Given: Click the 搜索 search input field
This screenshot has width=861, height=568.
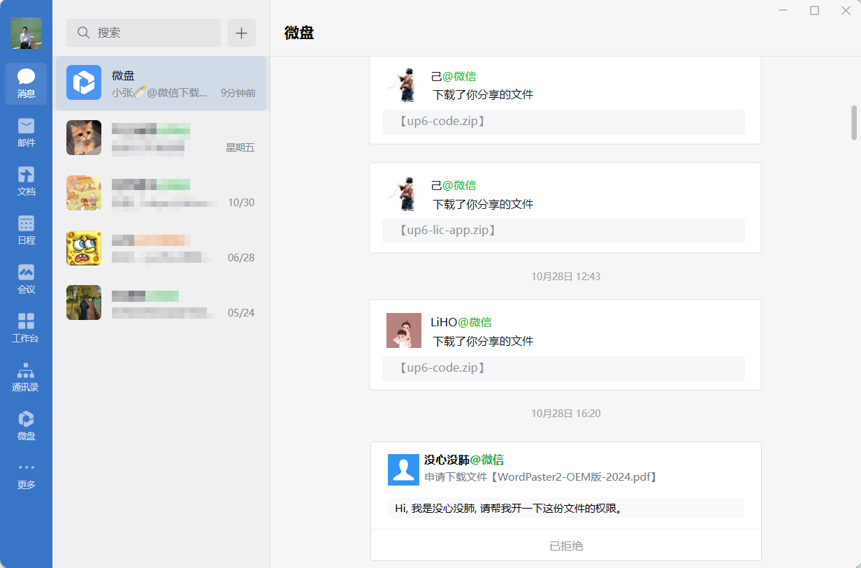Looking at the screenshot, I should [143, 33].
